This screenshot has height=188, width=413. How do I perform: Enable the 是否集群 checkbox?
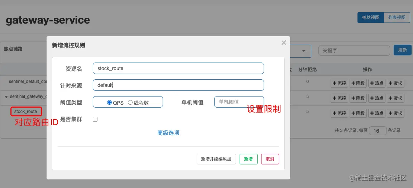coord(95,119)
